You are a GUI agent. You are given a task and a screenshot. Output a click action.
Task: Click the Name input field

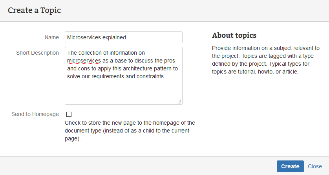click(123, 37)
